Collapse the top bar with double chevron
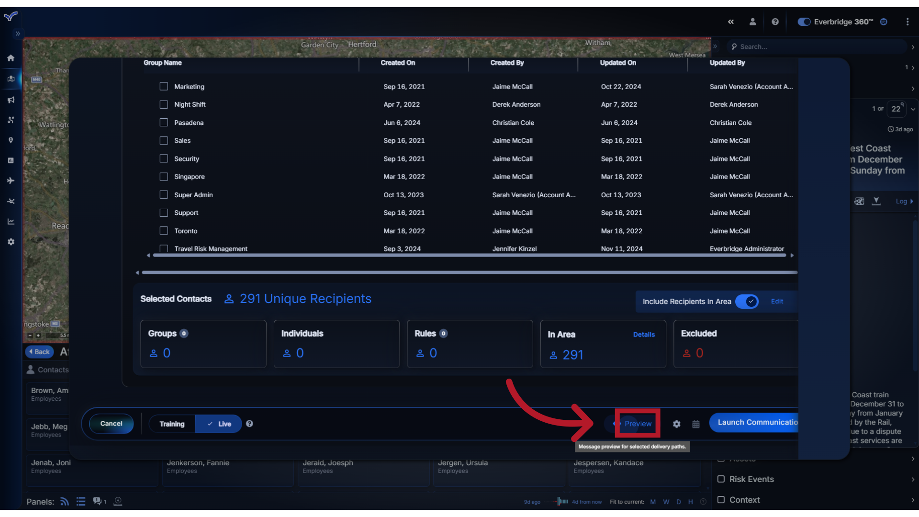This screenshot has width=919, height=517. (x=731, y=22)
